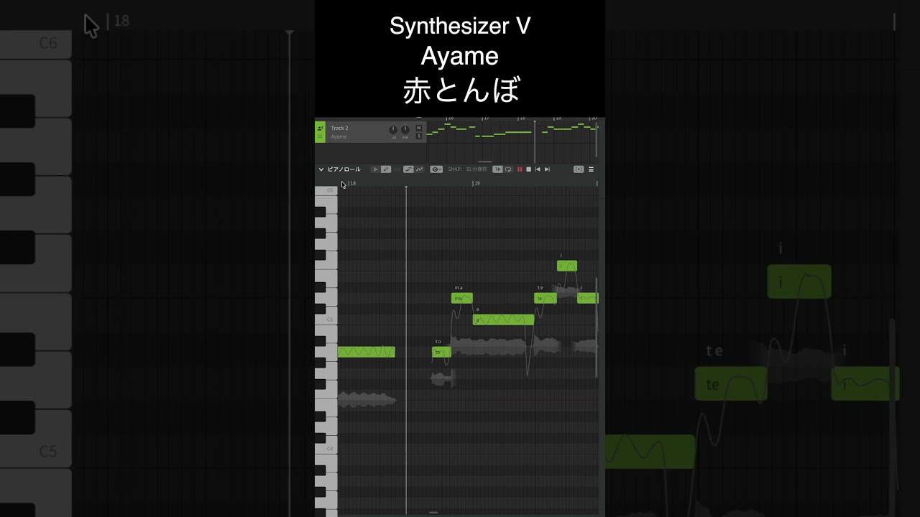The width and height of the screenshot is (920, 517).
Task: Solo Track 2 with S button
Action: click(x=419, y=136)
